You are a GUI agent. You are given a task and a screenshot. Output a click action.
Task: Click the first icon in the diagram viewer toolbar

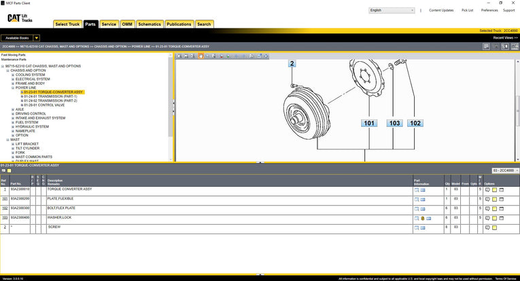(179, 56)
